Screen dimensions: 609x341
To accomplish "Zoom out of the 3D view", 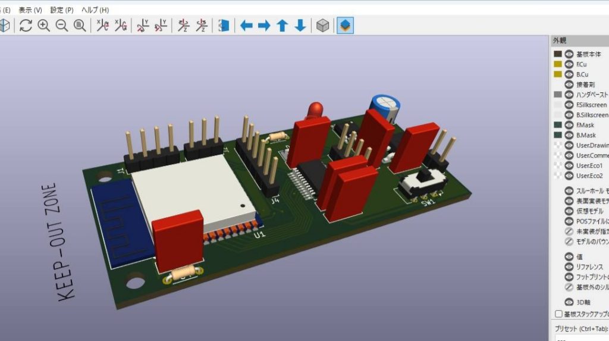I will [62, 26].
